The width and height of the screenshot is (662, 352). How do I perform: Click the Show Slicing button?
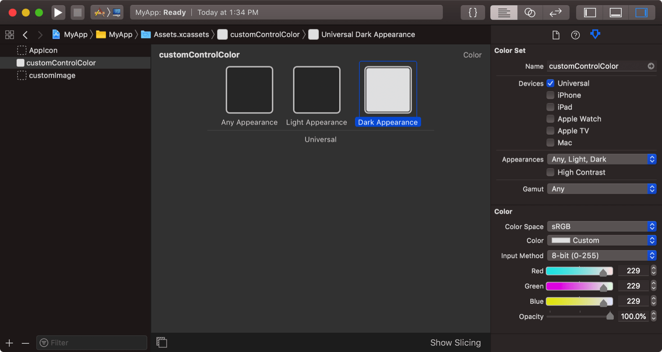456,343
